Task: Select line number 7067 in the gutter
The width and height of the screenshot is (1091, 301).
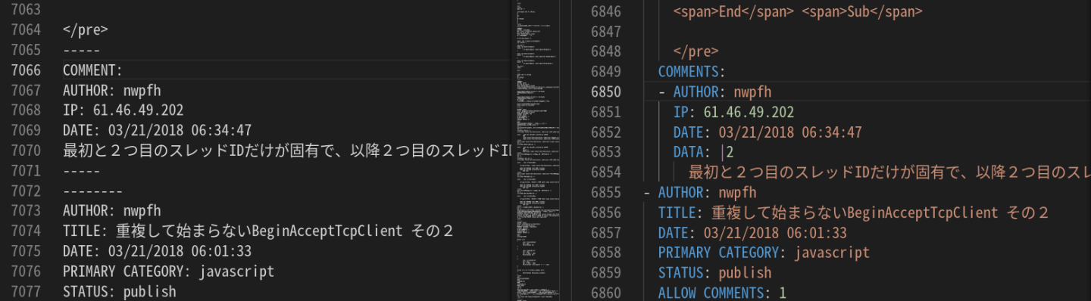Action: pyautogui.click(x=25, y=91)
